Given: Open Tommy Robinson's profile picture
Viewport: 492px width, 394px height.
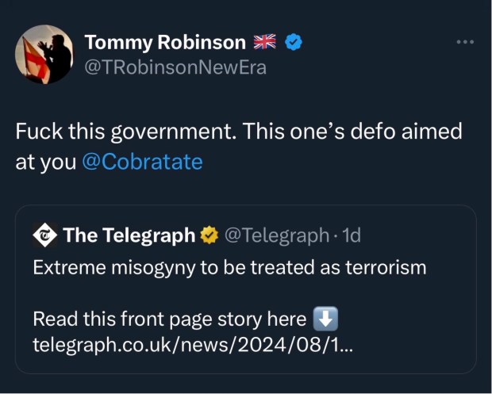Looking at the screenshot, I should [x=44, y=55].
